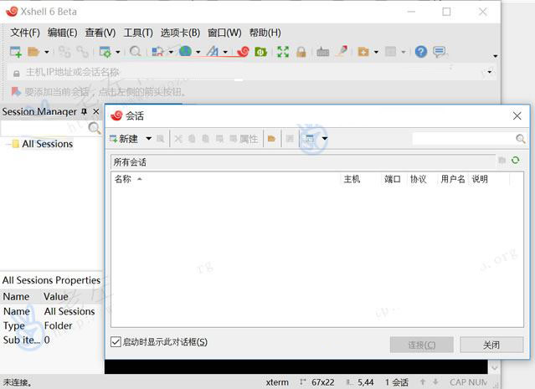Screen dimensions: 535x389
Task: Expand the Open folder dropdown arrow
Action: coord(47,52)
